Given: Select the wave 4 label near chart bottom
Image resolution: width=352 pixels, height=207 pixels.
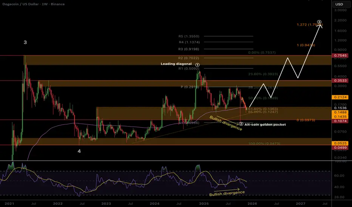Looking at the screenshot, I should click(x=79, y=151).
